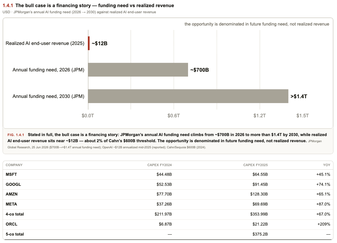
Task: Click the 4-co total FY2025 value '$353.99B'
Action: pos(259,214)
